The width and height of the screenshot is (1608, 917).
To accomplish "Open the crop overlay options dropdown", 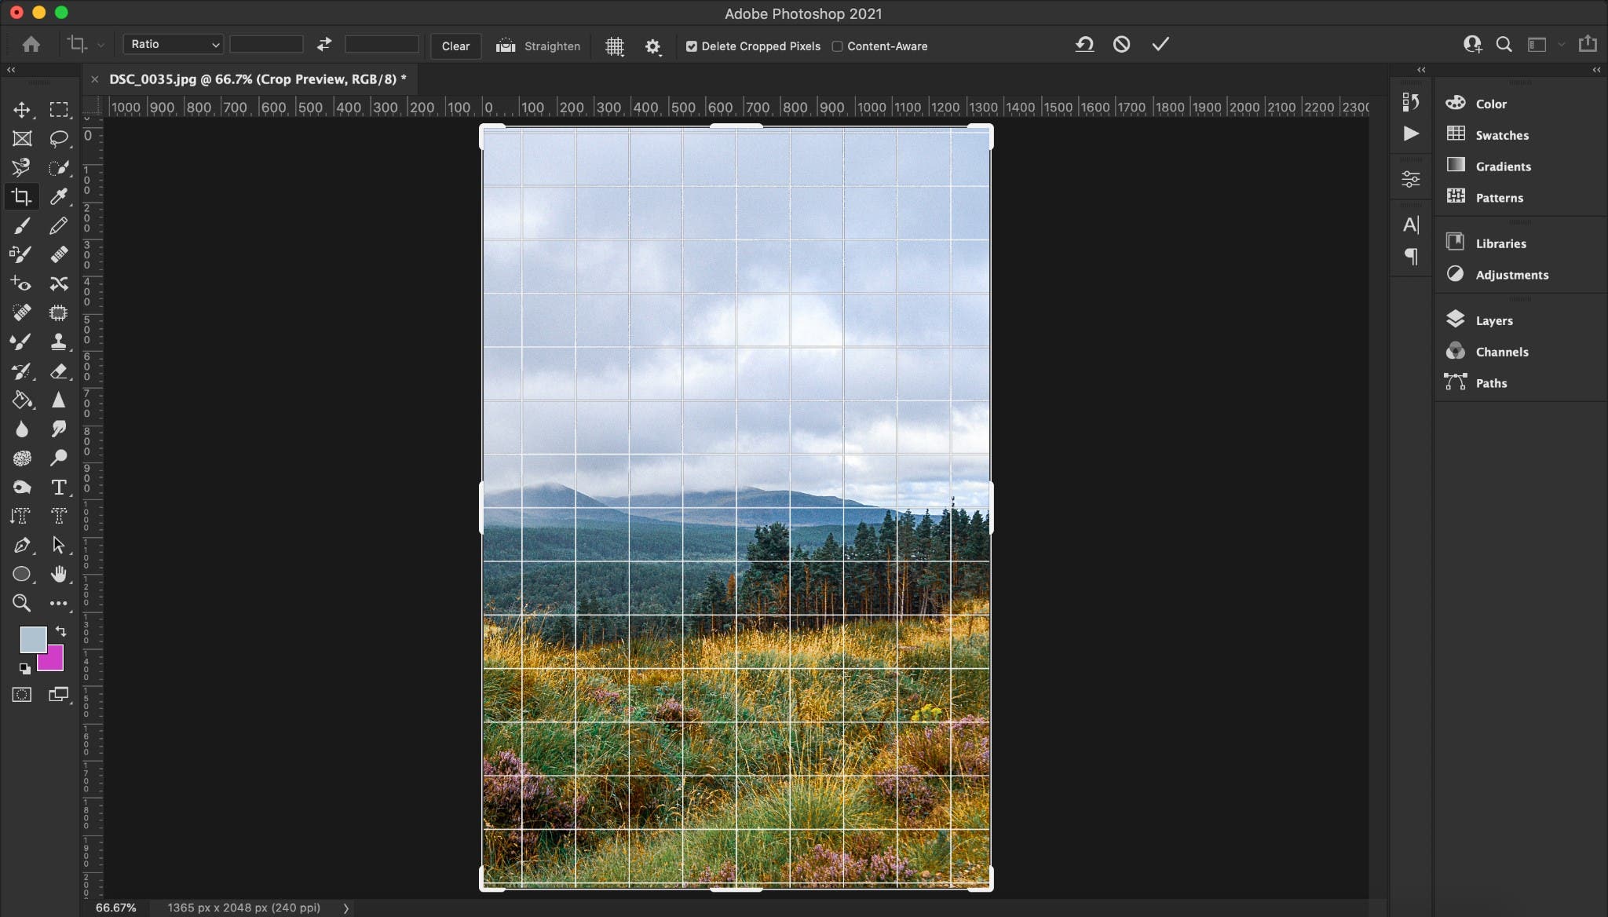I will click(x=615, y=46).
